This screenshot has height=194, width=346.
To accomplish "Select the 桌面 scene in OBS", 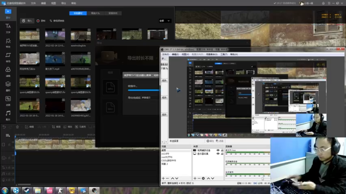I will coord(176,150).
